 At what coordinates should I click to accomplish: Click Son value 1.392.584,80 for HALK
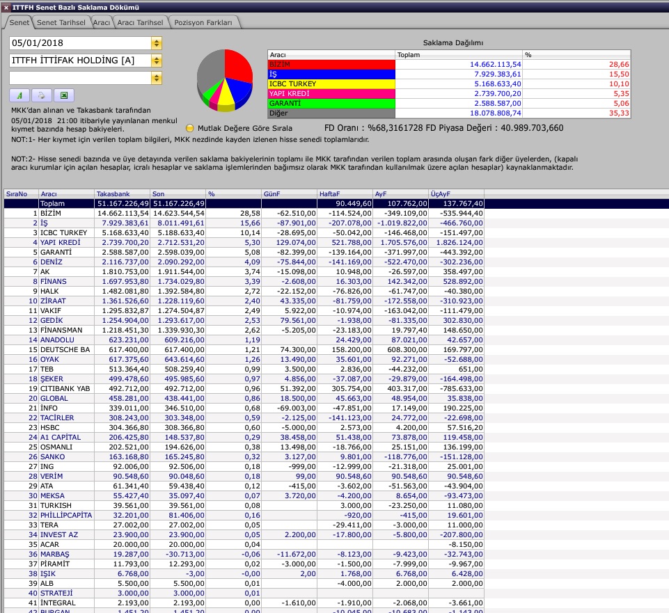click(x=181, y=292)
